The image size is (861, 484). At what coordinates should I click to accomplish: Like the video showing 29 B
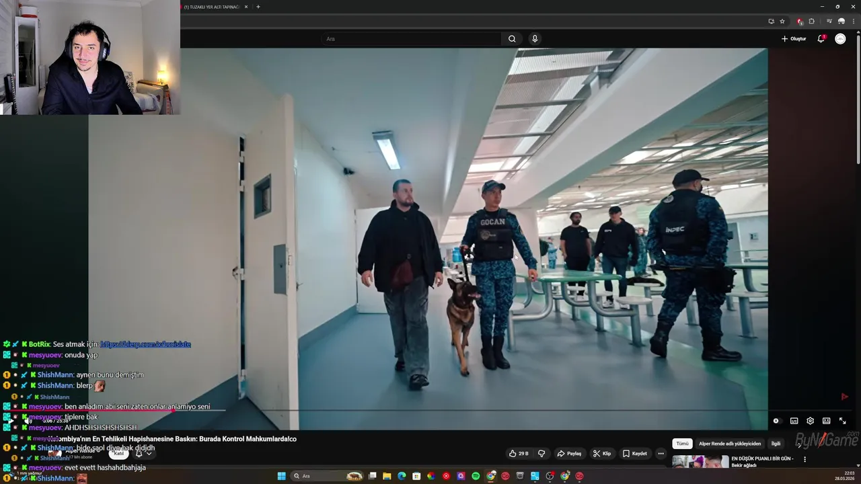519,454
